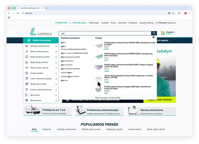The width and height of the screenshot is (199, 144).
Task: Open the Kontaktai link in top bar
Action: coord(105,23)
